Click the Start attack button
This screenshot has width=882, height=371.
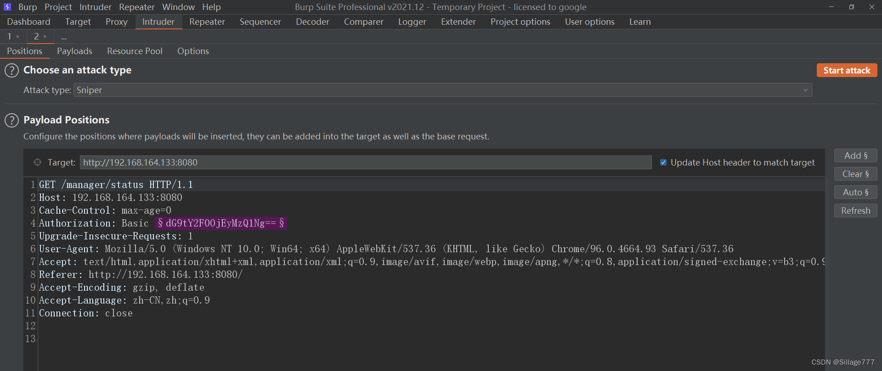(847, 70)
